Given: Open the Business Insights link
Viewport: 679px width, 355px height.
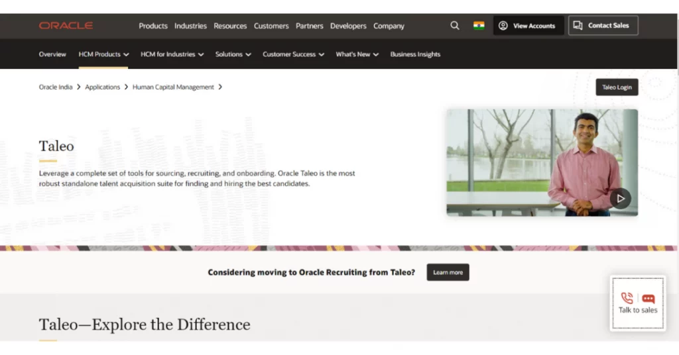Looking at the screenshot, I should tap(415, 54).
